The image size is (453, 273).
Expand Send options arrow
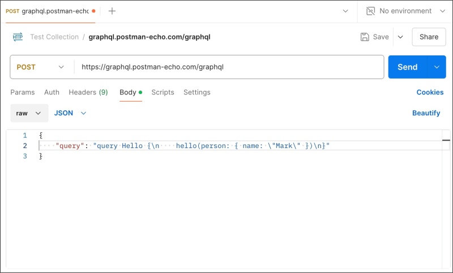(437, 67)
